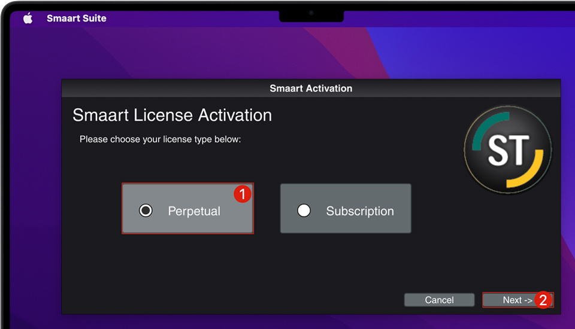
Task: Click the ST Smaart logo
Action: pos(508,150)
